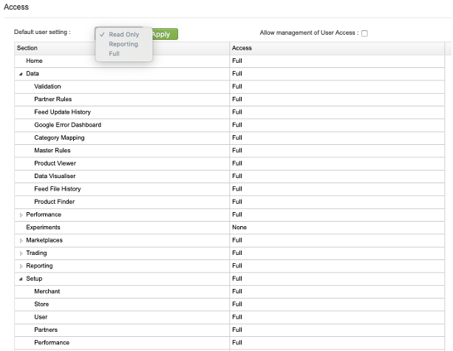The height and width of the screenshot is (351, 453).
Task: Collapse the Data section tree
Action: [21, 74]
